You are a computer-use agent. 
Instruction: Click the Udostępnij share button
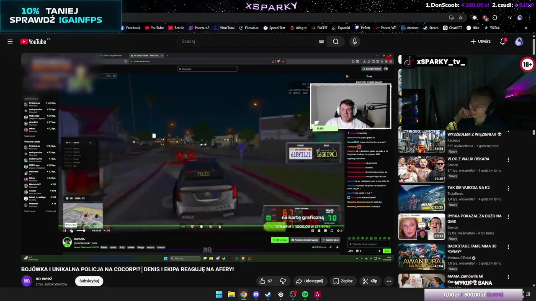[309, 281]
